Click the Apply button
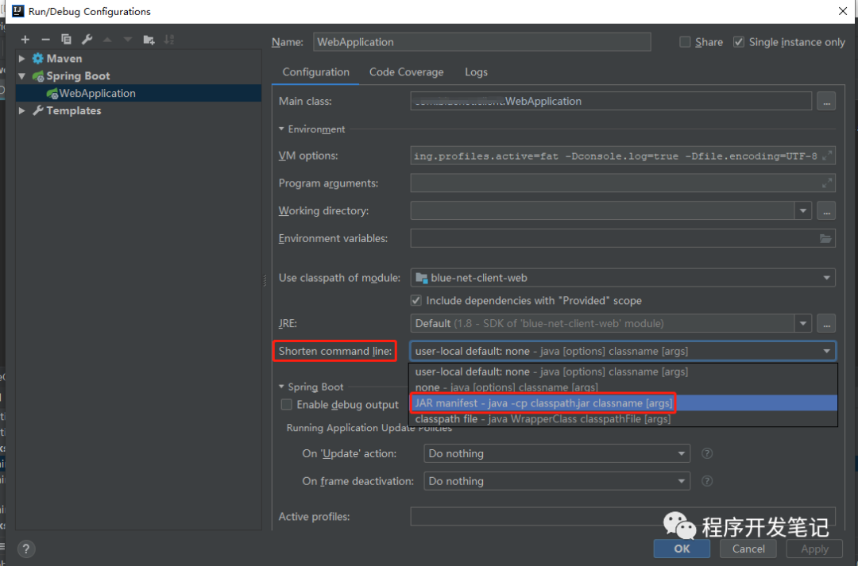Viewport: 858px width, 566px height. [x=814, y=549]
